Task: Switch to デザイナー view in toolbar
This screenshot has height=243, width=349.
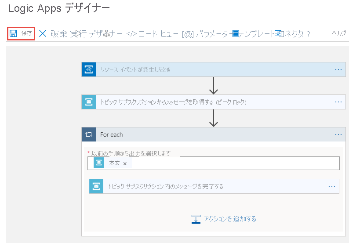Action: point(105,33)
